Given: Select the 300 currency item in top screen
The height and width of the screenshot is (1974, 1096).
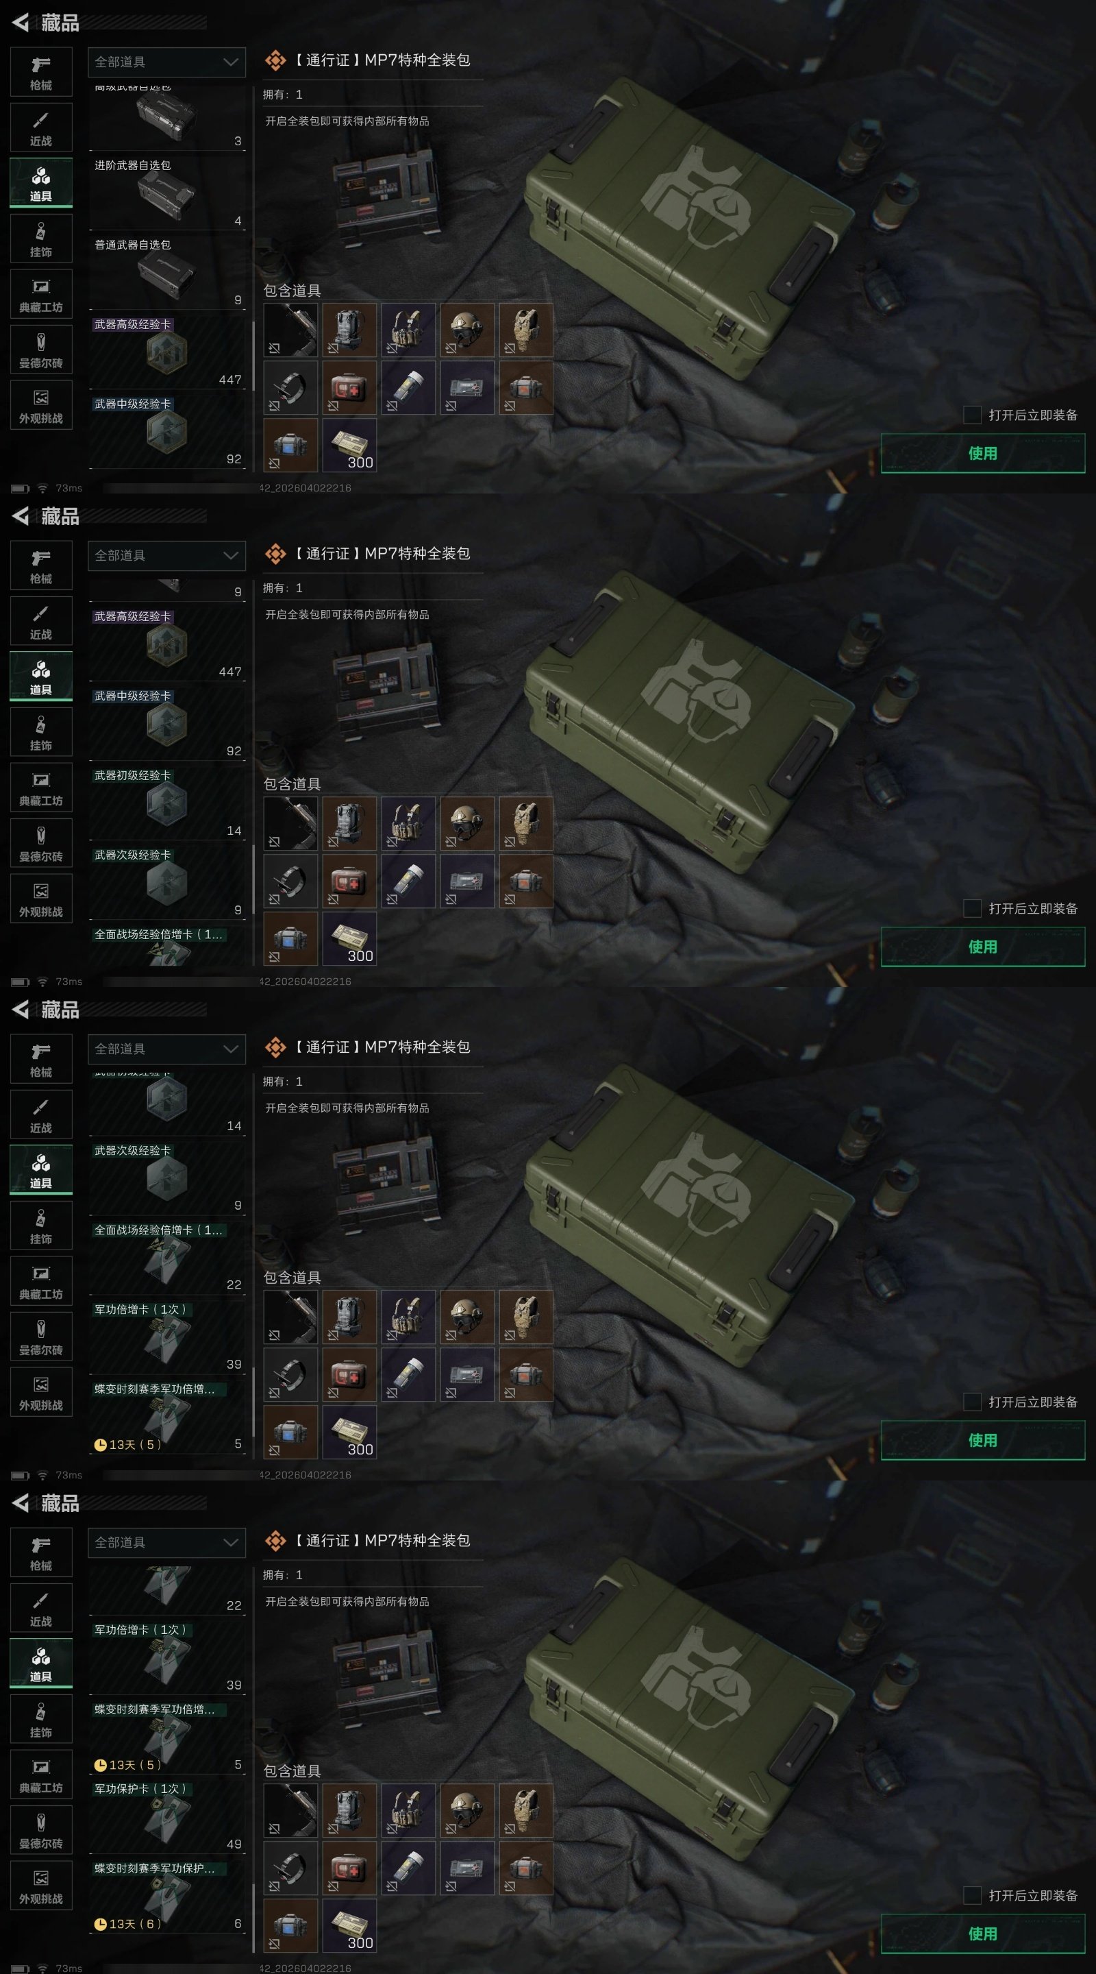Looking at the screenshot, I should click(x=349, y=444).
